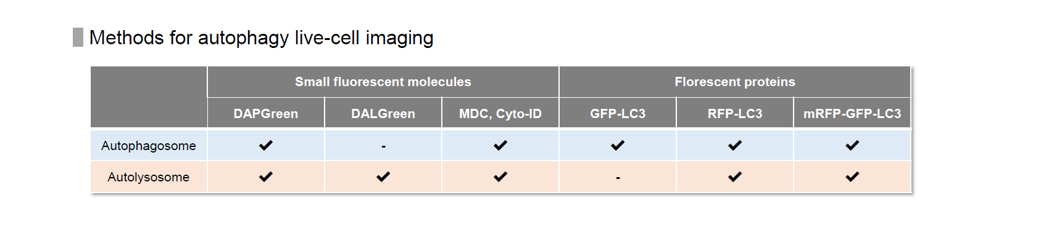Click the GFP-LC3 Autophagosome checkmark
This screenshot has width=1041, height=230.
(x=618, y=145)
